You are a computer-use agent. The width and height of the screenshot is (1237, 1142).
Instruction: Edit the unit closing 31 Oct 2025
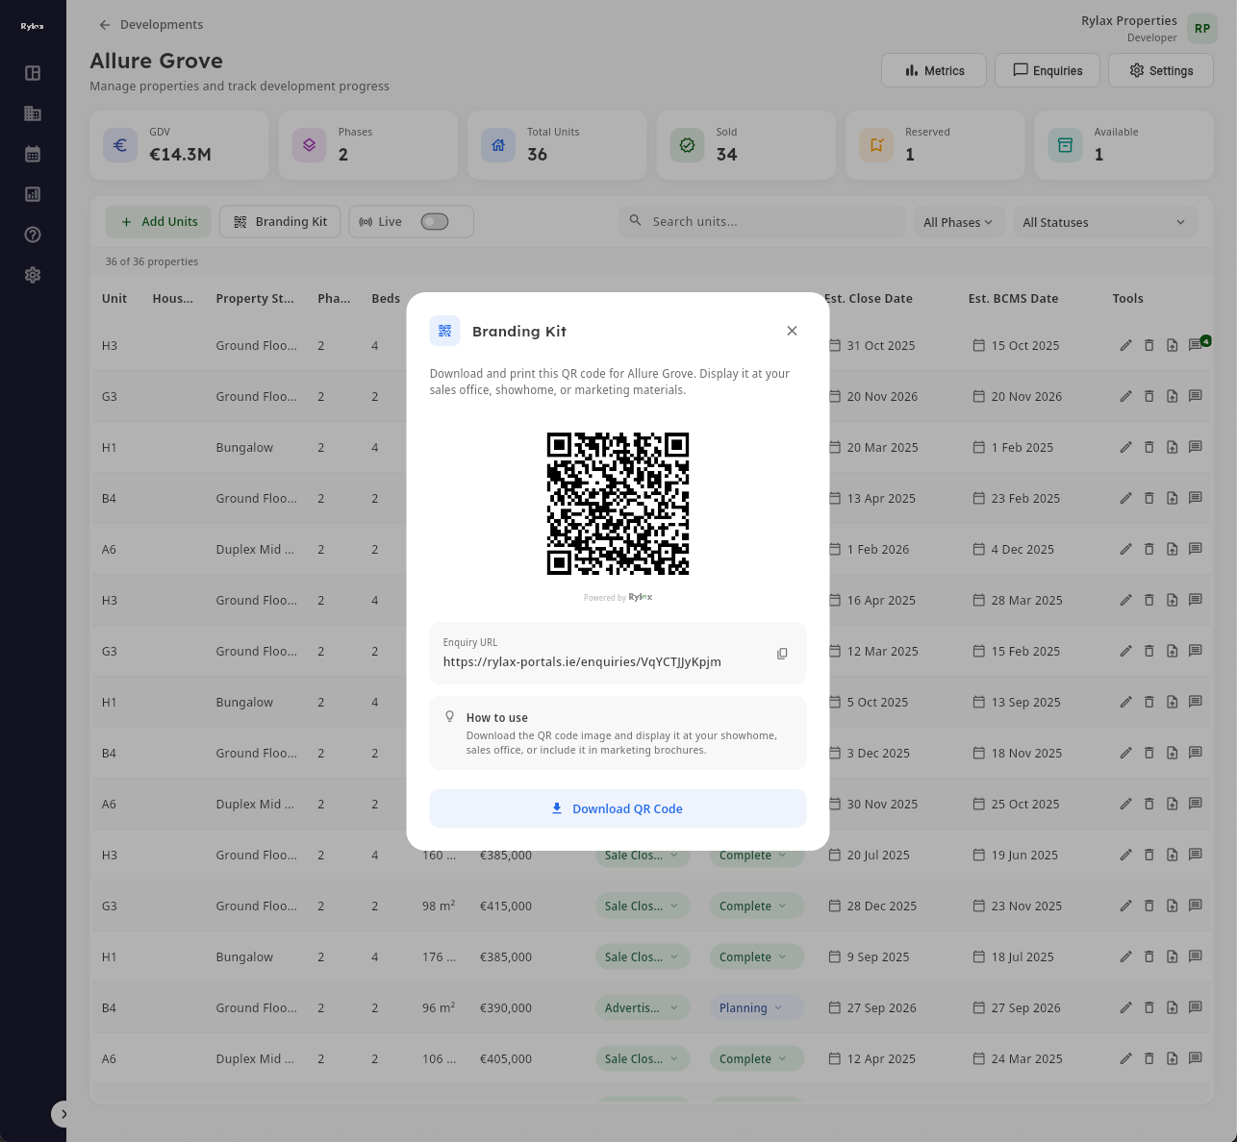1125,345
